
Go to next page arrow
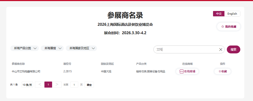(57, 84)
